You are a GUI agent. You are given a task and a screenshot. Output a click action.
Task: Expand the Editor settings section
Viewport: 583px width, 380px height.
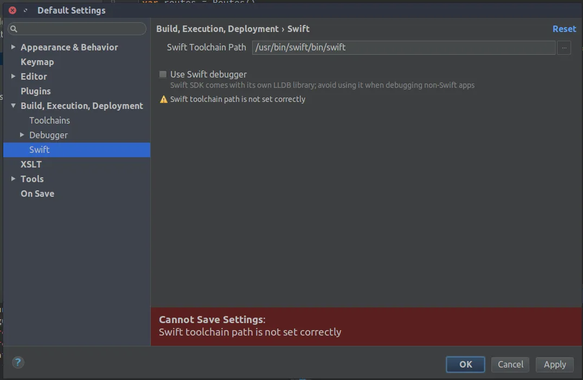click(x=14, y=76)
